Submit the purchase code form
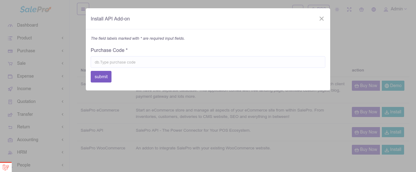Image resolution: width=416 pixels, height=172 pixels. pos(101,77)
